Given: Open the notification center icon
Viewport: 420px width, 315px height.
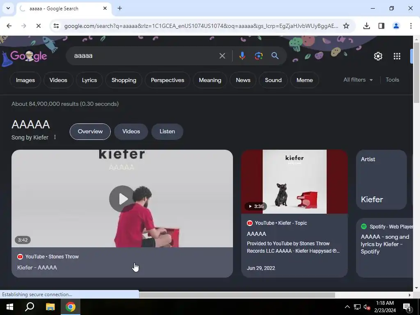Looking at the screenshot, I should [407, 307].
